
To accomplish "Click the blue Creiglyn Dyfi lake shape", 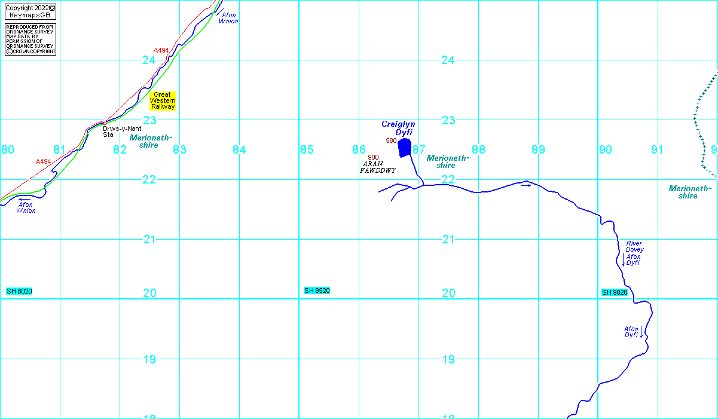I will pos(405,148).
